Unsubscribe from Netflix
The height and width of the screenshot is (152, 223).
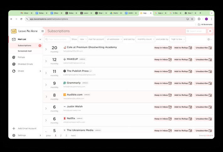[x=204, y=119]
